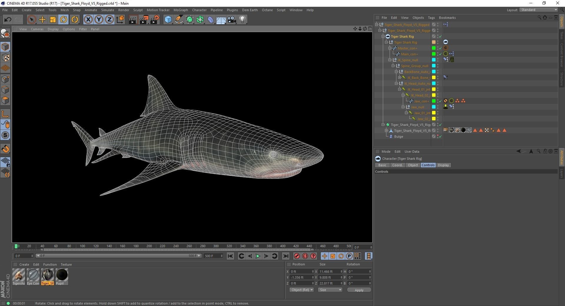565x306 pixels.
Task: Collapse IK_Spine_null tree node
Action: tap(390, 60)
